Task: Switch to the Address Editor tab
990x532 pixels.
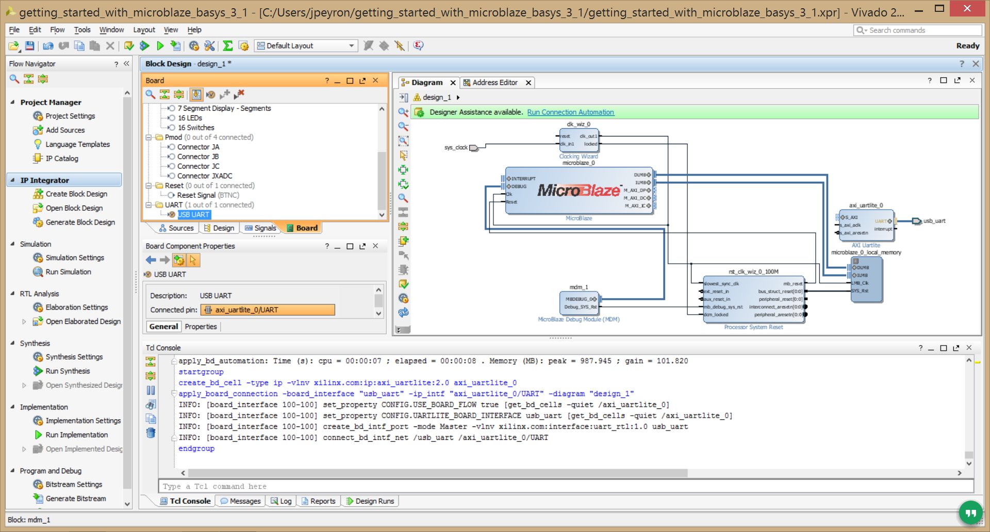Action: (495, 82)
